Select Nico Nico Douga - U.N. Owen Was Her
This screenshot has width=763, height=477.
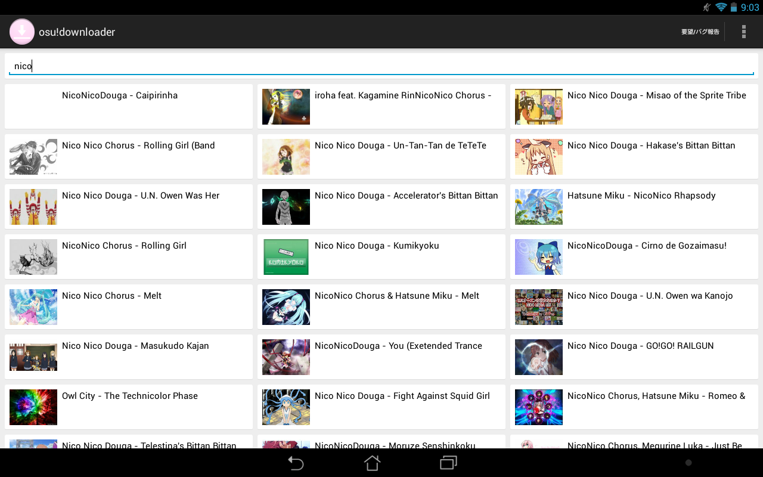click(141, 196)
